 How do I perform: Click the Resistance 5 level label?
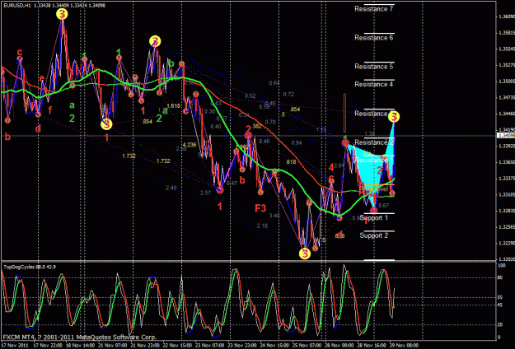coord(373,67)
